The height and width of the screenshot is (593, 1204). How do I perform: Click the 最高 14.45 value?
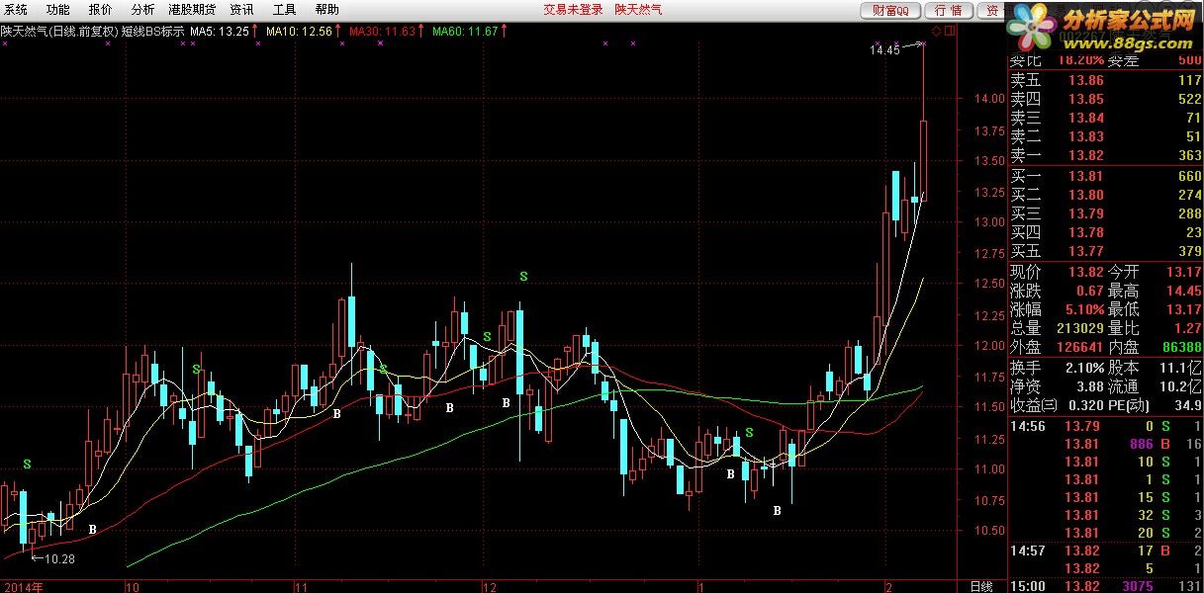(1184, 291)
